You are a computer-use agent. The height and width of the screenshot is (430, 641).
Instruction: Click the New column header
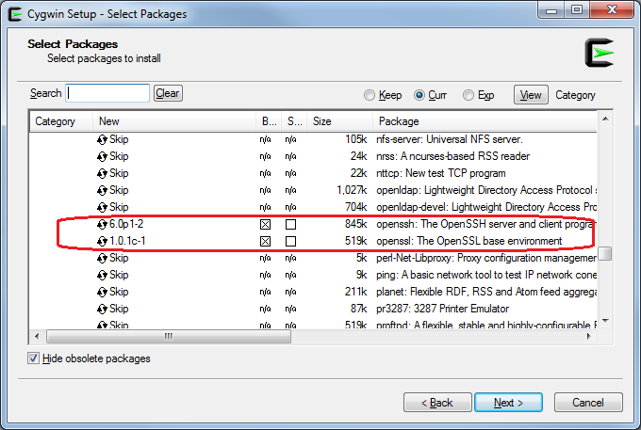(x=174, y=121)
